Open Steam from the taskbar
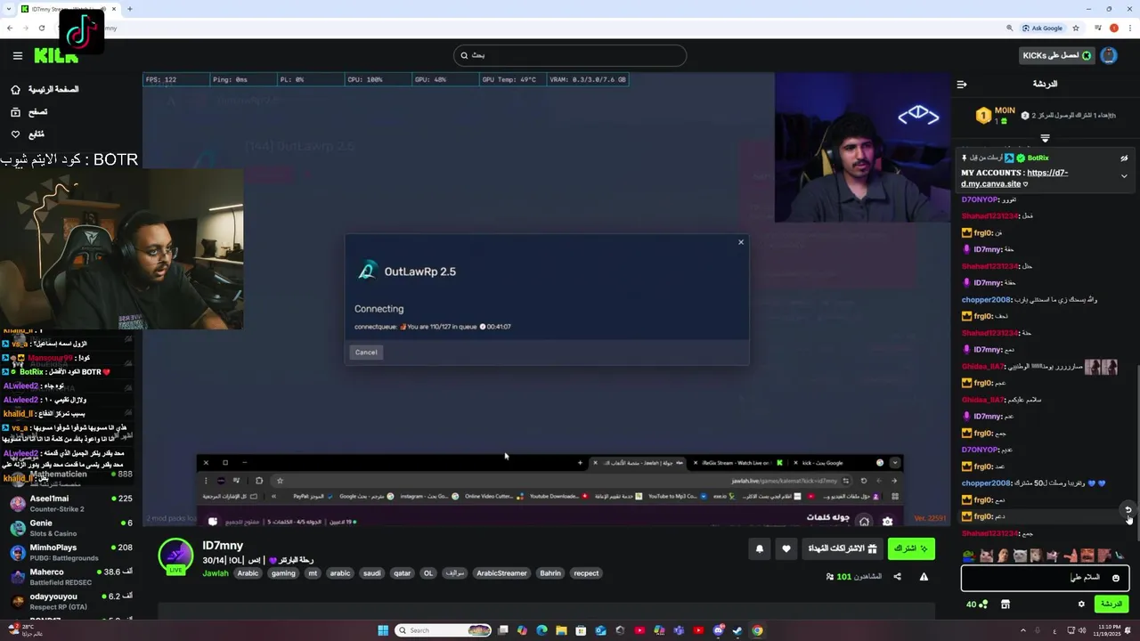 pos(737,630)
